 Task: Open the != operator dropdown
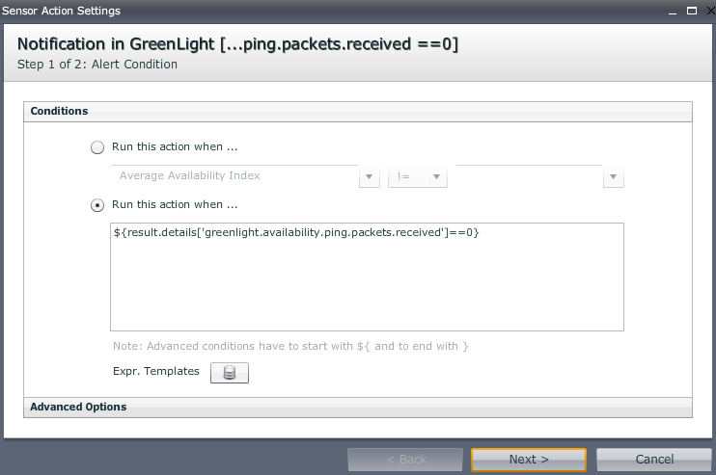coord(408,176)
